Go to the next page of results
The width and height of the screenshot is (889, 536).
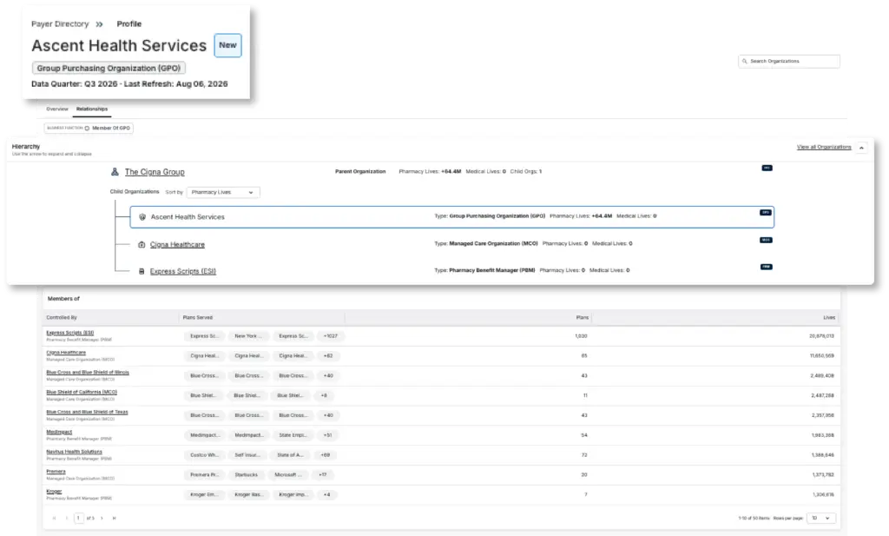[102, 518]
